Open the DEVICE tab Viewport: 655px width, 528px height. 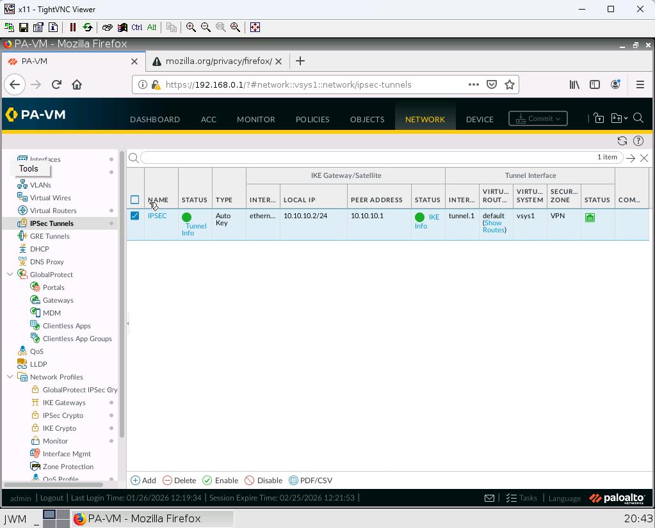(x=480, y=119)
